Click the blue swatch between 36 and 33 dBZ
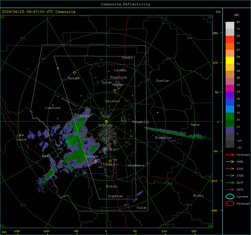 (x=230, y=102)
